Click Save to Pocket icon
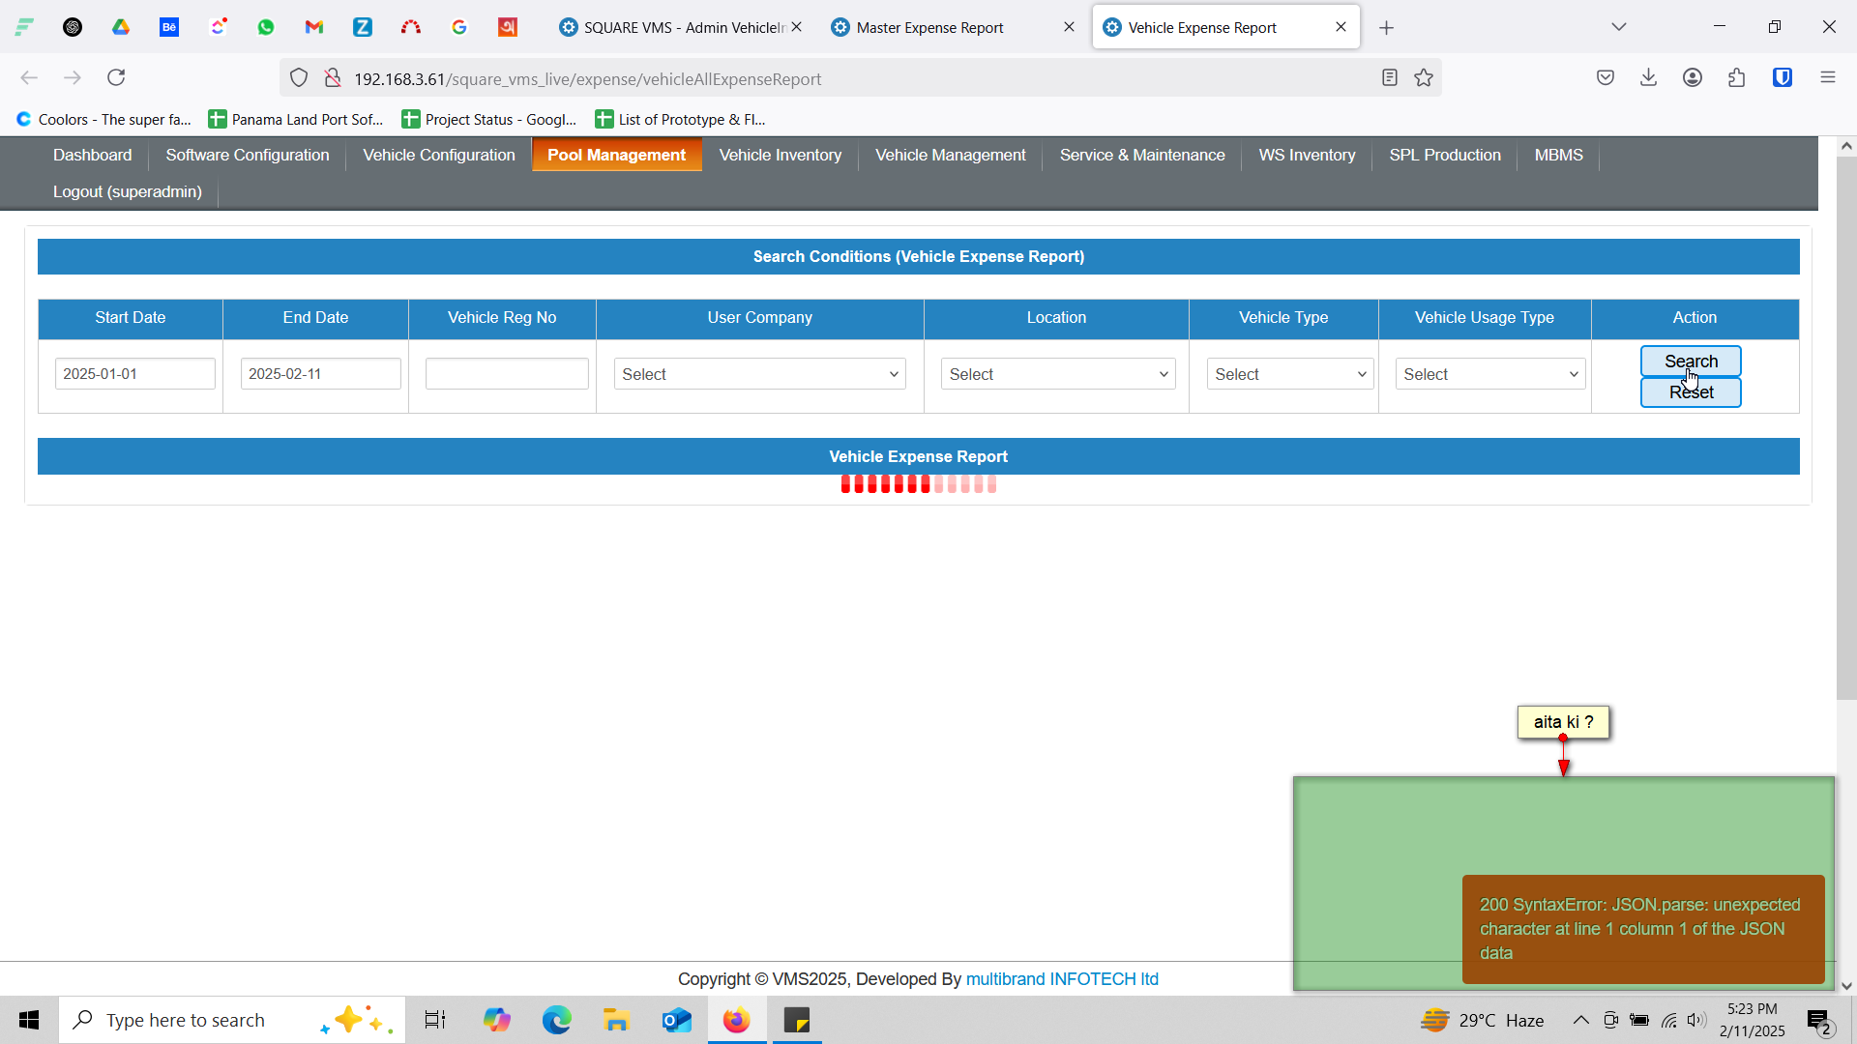Image resolution: width=1857 pixels, height=1044 pixels. click(1606, 78)
